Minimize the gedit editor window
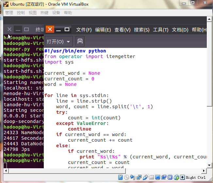Viewport: 213px width, 183px height. [58, 29]
